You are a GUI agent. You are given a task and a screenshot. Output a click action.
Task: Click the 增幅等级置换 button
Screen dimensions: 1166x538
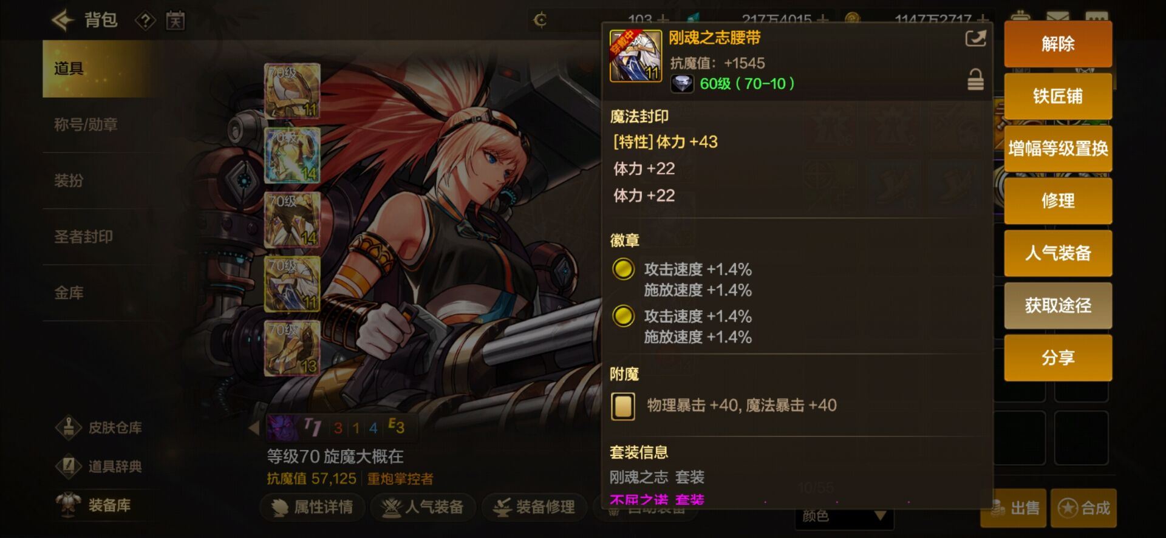1058,148
